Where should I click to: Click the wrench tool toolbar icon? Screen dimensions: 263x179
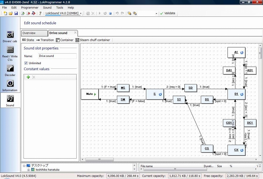40,13
